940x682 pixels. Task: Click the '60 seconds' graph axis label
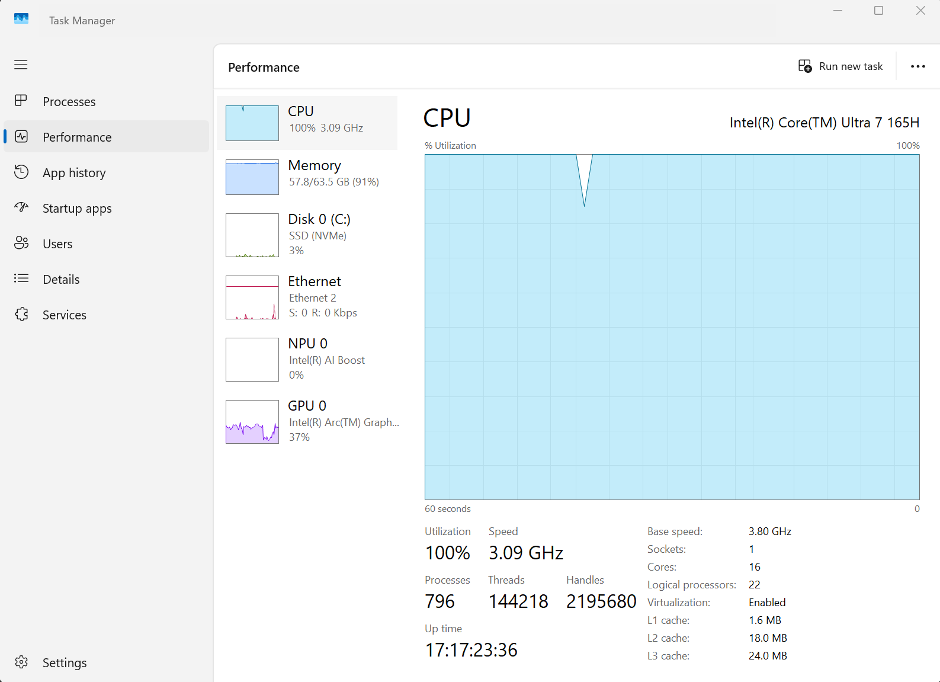click(448, 509)
